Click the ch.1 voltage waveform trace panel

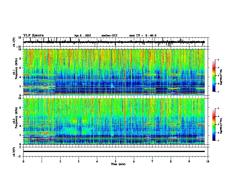tap(115, 42)
